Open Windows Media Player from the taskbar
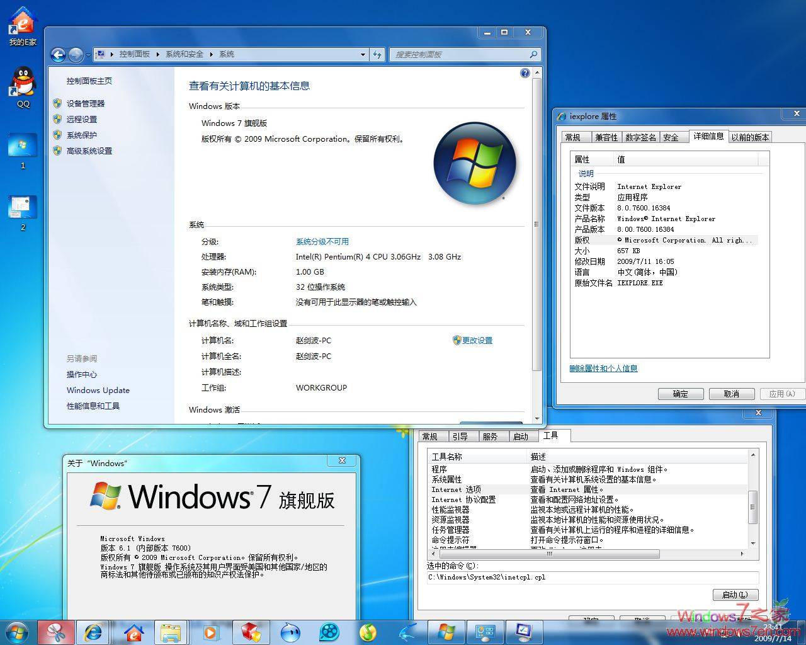806x645 pixels. pyautogui.click(x=210, y=632)
